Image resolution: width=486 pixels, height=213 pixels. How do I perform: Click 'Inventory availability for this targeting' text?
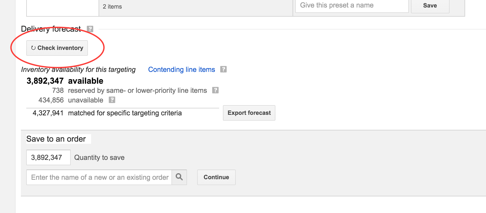pyautogui.click(x=78, y=69)
